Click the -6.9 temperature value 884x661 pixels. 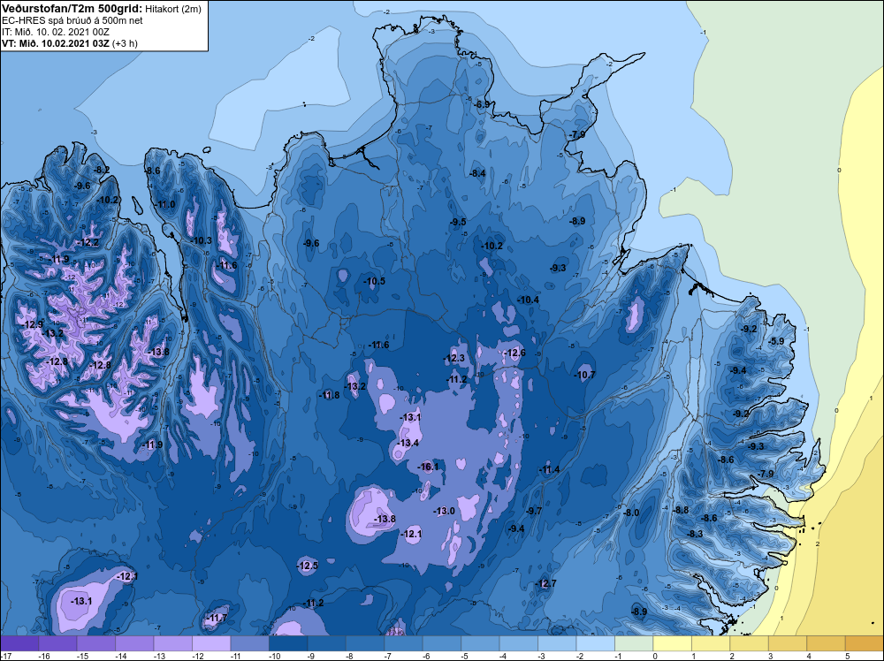click(x=483, y=104)
